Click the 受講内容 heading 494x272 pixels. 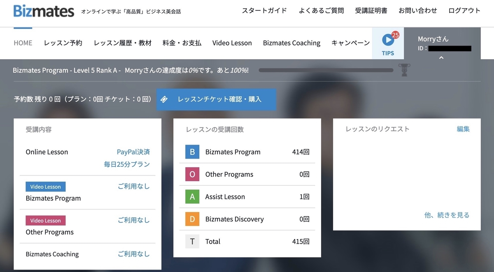click(x=39, y=129)
